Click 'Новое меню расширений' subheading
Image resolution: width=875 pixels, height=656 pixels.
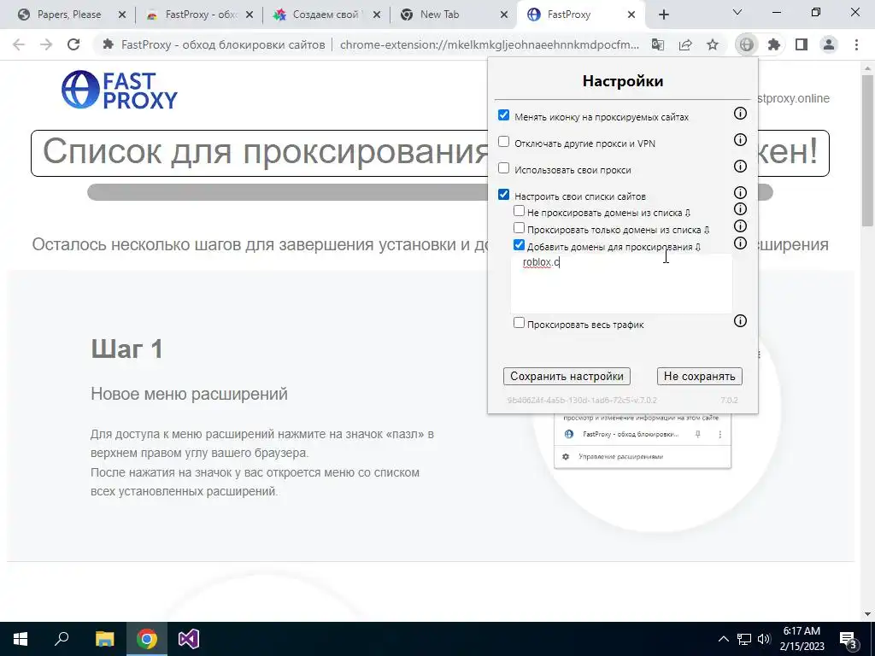(x=189, y=394)
